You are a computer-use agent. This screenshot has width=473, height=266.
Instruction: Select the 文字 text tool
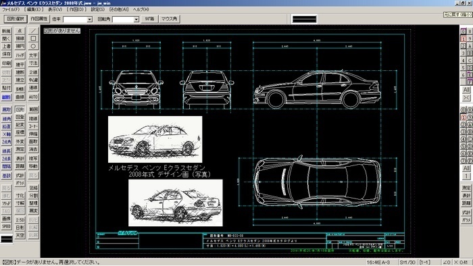point(33,55)
